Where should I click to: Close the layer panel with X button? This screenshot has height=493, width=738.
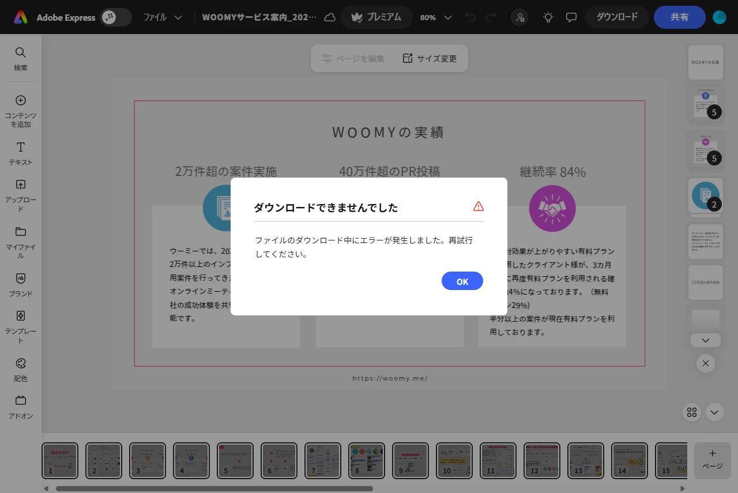click(x=706, y=363)
